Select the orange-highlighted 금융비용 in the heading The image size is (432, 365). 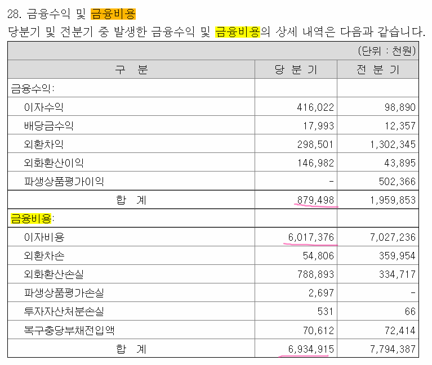[x=113, y=13]
